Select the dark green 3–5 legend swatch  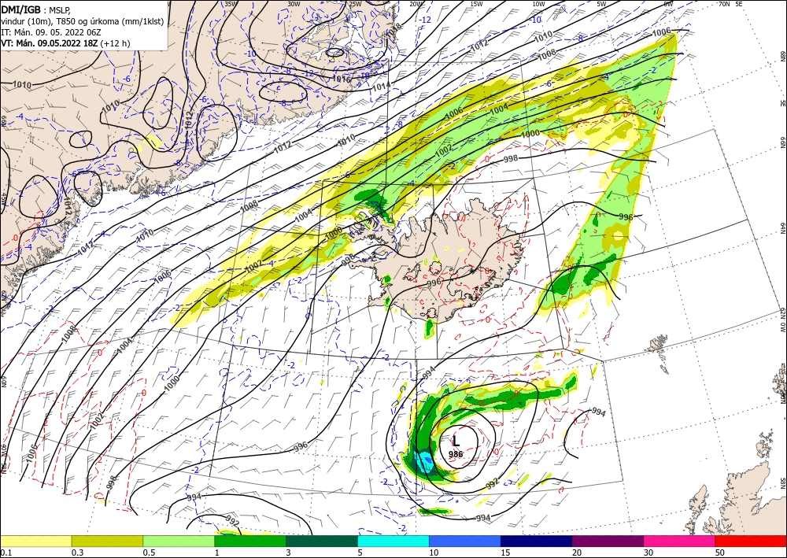[322, 541]
